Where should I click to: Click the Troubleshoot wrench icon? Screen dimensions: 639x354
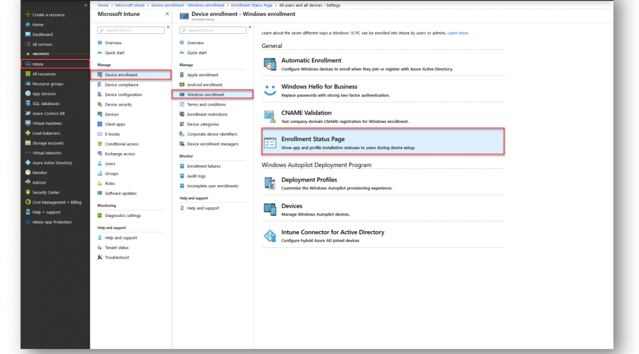pyautogui.click(x=100, y=258)
